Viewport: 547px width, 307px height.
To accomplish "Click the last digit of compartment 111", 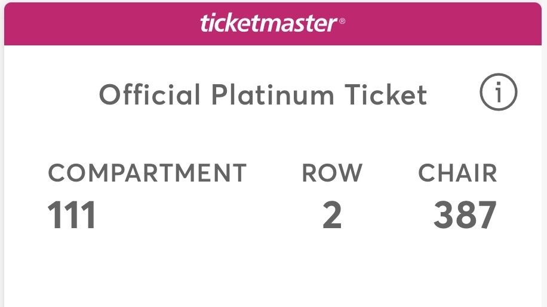I will [88, 215].
